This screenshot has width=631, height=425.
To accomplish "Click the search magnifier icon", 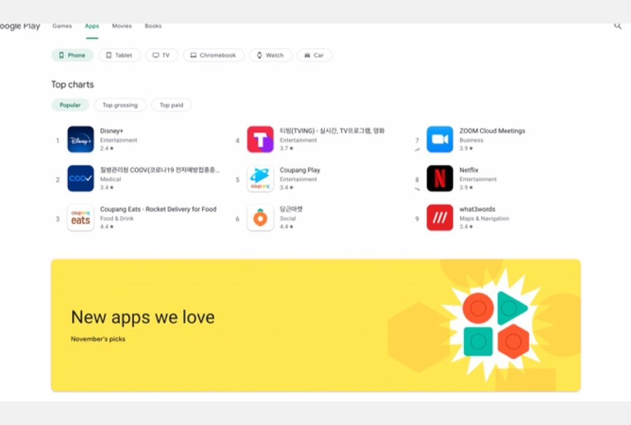I will (618, 26).
